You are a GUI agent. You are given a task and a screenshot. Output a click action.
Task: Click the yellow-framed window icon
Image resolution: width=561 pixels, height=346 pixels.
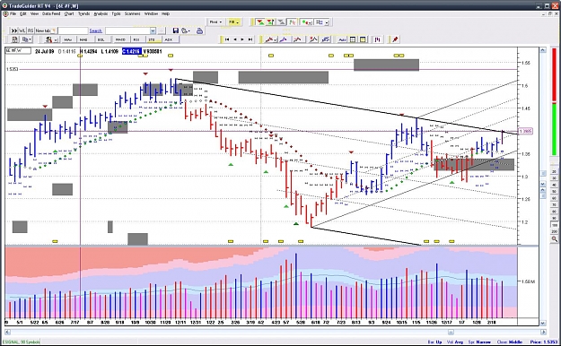coord(363,39)
